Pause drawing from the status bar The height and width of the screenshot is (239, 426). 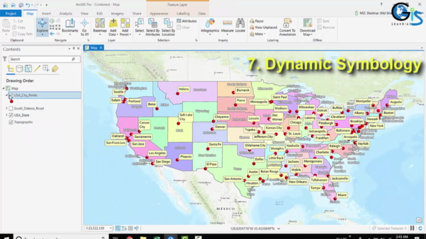point(412,228)
